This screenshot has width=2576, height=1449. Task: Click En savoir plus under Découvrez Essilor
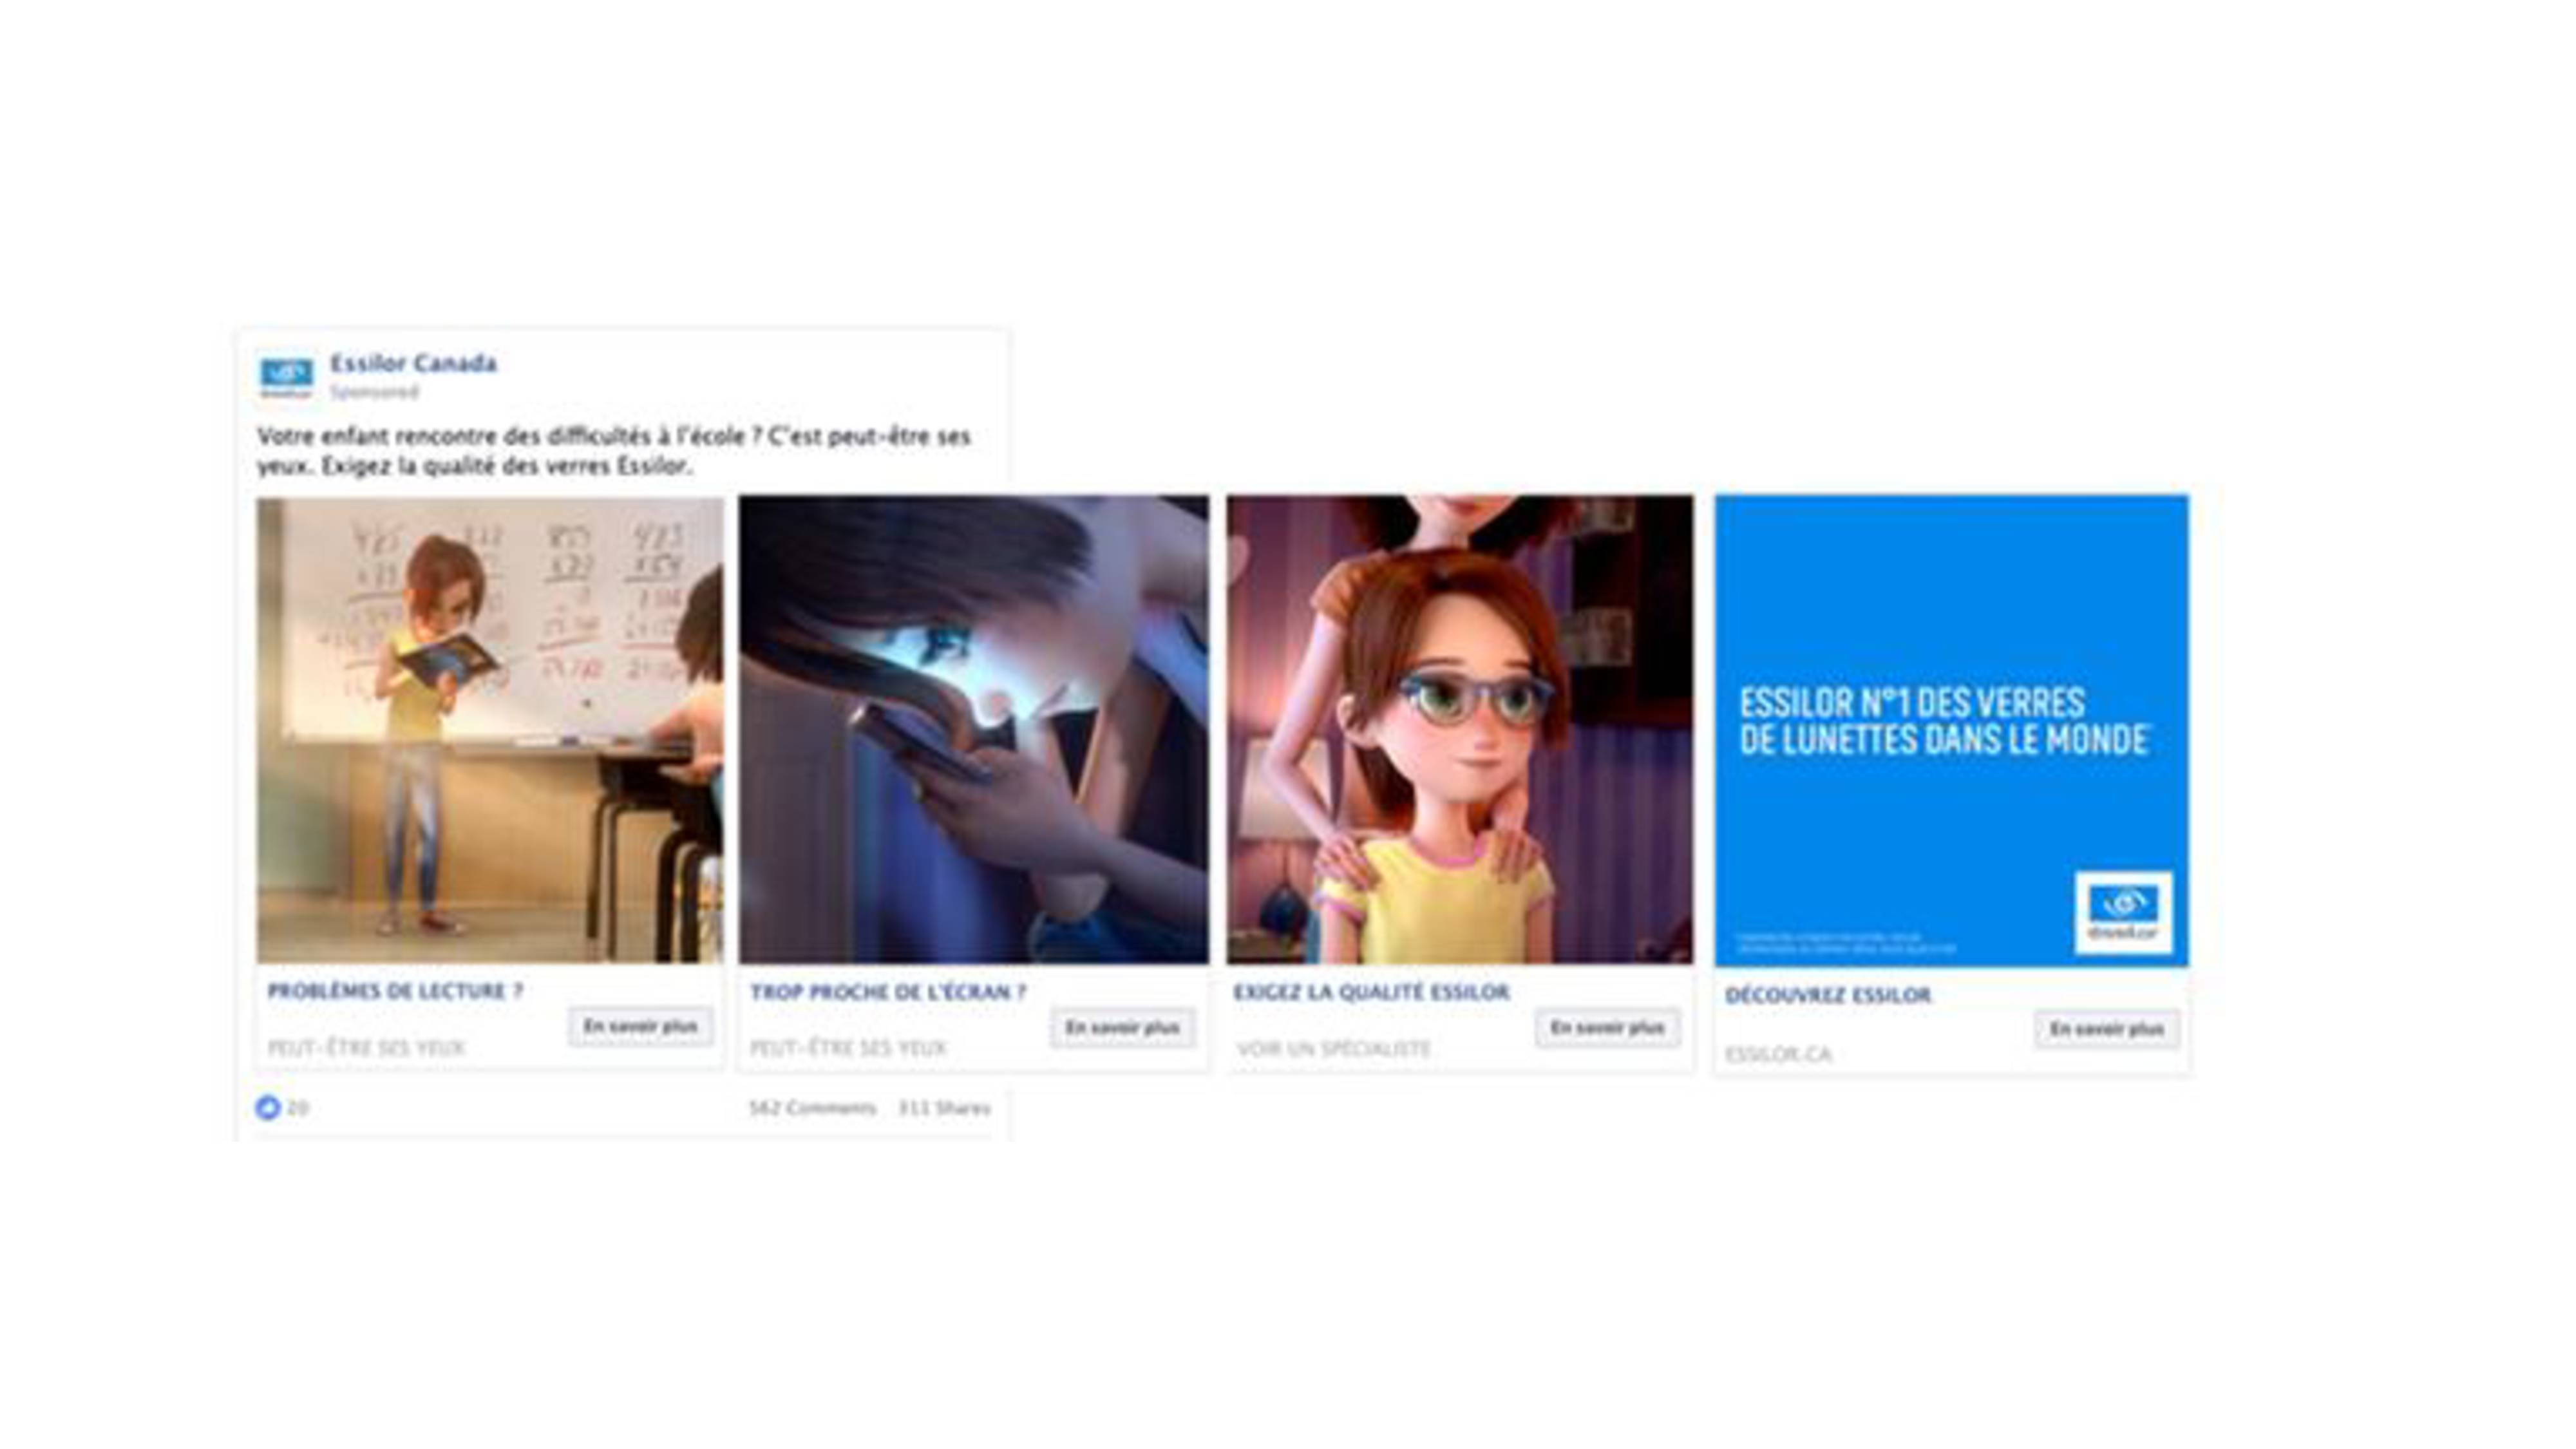(x=2107, y=1029)
